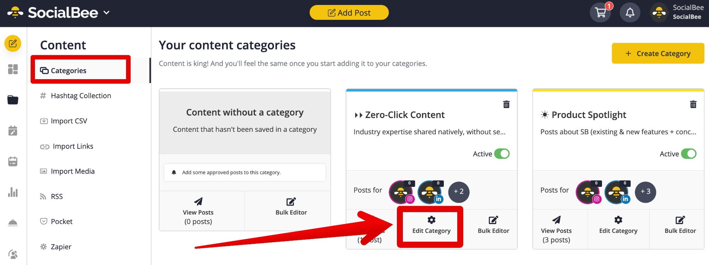Toggle Active switch for Product Spotlight
This screenshot has width=709, height=265.
point(689,154)
